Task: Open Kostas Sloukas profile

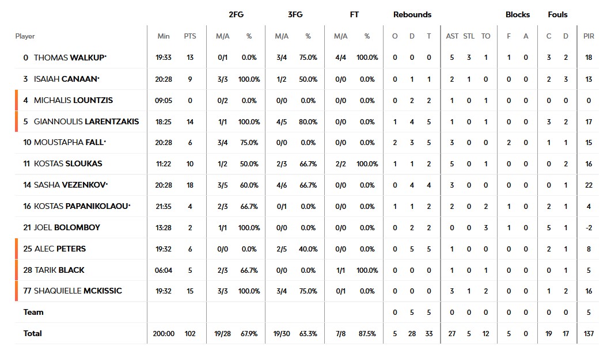Action: (x=67, y=163)
